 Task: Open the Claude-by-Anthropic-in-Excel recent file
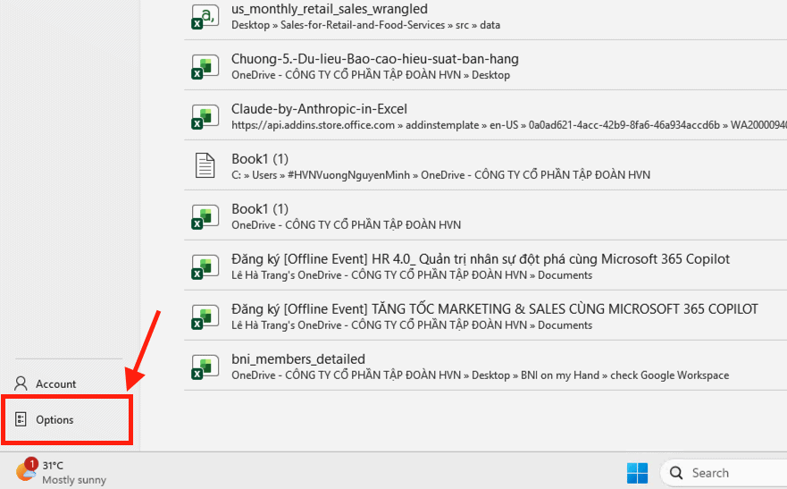click(319, 109)
